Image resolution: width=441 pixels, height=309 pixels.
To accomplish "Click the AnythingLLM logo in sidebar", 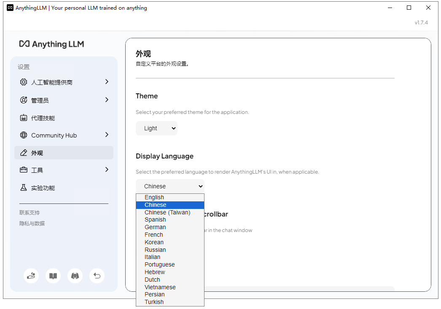I will [x=51, y=44].
